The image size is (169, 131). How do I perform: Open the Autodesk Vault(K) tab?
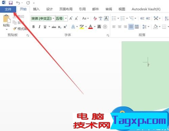[146, 9]
